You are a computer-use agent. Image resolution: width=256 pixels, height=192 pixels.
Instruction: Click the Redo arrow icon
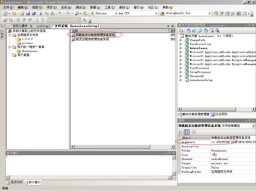[68, 13]
